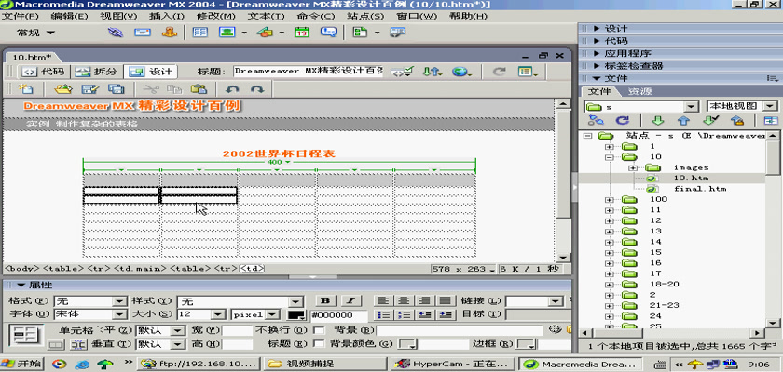783x372 pixels.
Task: Open the 水平 horizontal alignment dropdown
Action: [179, 331]
